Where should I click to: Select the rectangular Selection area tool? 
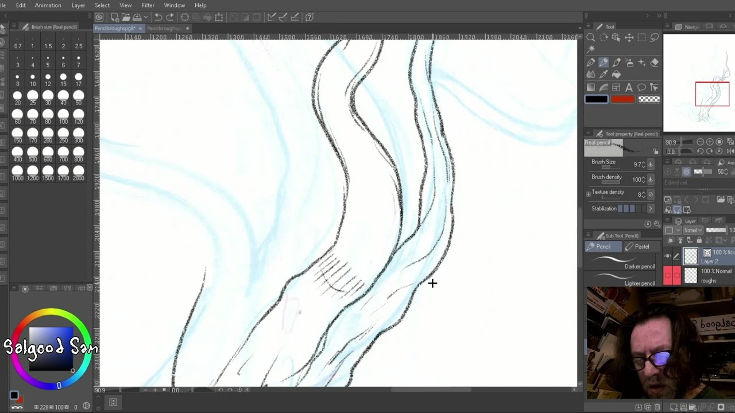coord(641,38)
